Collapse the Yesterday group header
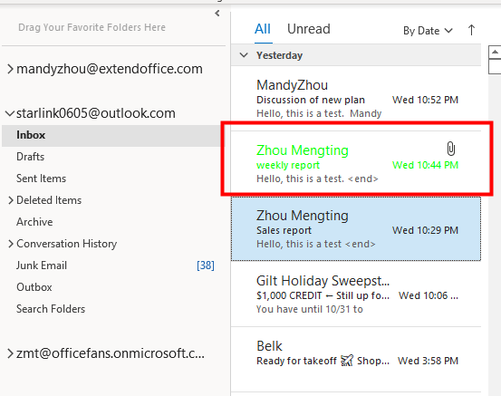 [x=244, y=55]
